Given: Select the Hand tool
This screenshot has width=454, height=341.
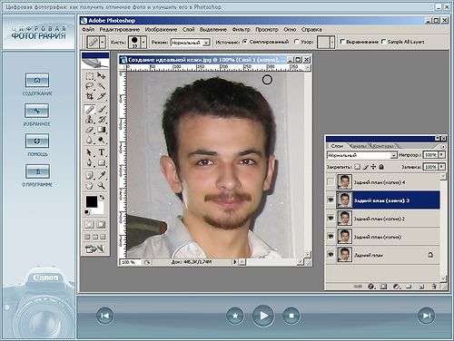Looking at the screenshot, I should click(90, 185).
